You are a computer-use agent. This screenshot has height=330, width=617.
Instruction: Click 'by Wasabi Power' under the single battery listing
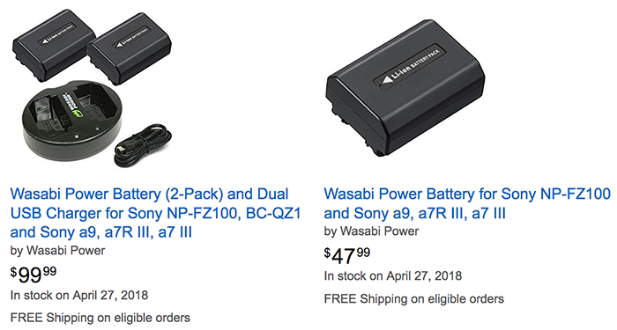[x=371, y=231]
